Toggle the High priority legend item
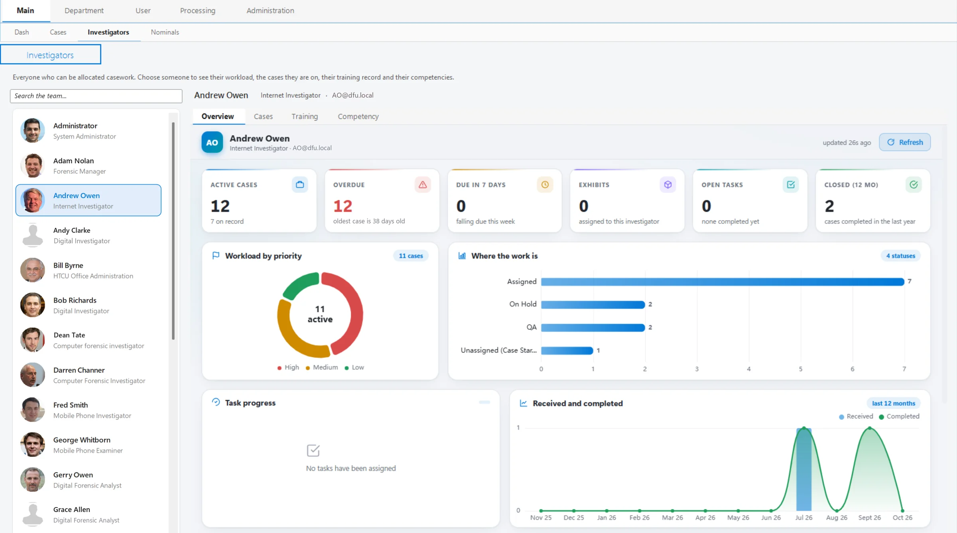The height and width of the screenshot is (533, 957). pos(288,367)
